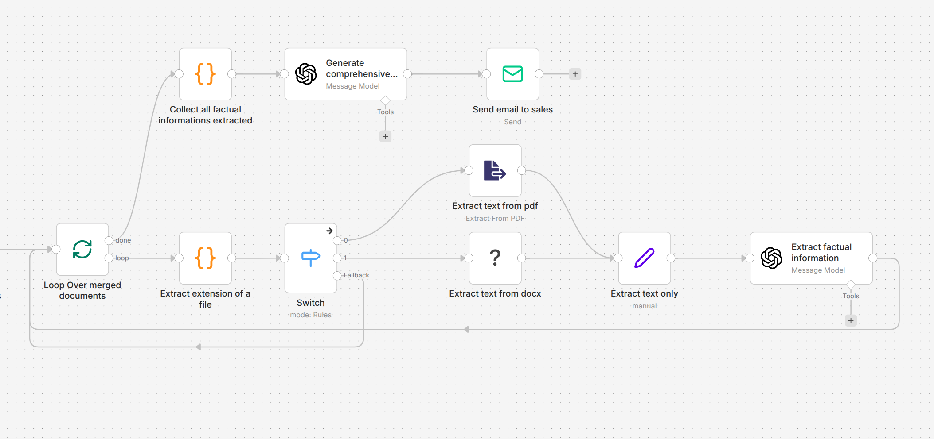Click the plus button under Generate comprehensive Tools connector
Screen dimensions: 934x439
385,136
